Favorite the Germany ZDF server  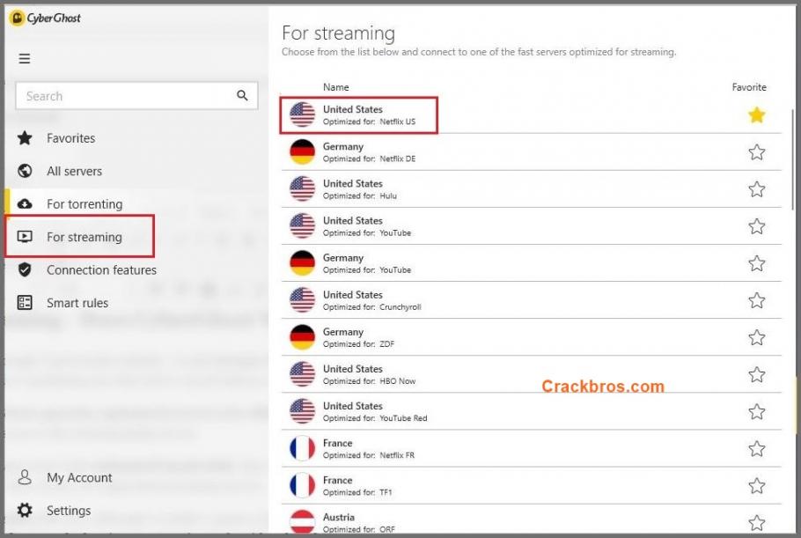click(757, 337)
